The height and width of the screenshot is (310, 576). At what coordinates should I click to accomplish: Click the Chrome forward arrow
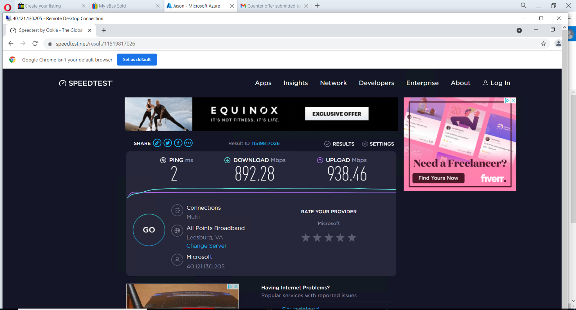click(x=23, y=44)
